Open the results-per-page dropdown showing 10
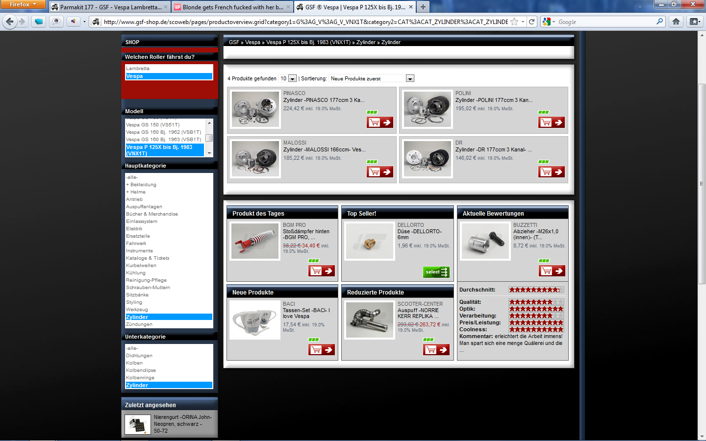This screenshot has height=441, width=706. pos(288,78)
